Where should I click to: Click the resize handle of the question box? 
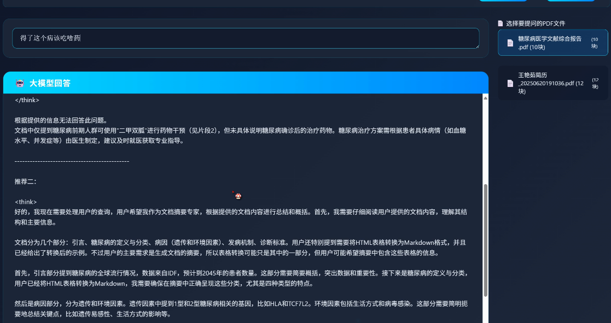(476, 46)
